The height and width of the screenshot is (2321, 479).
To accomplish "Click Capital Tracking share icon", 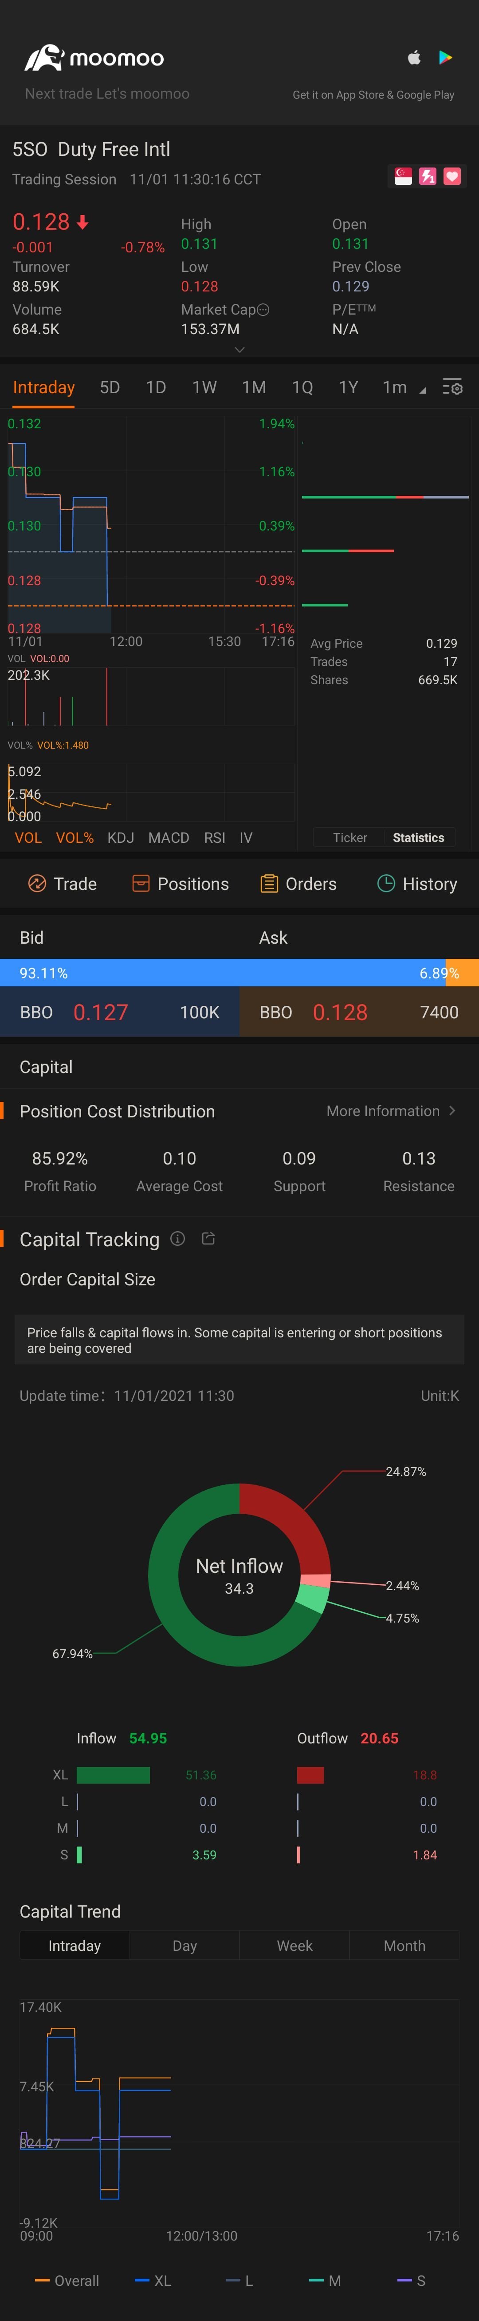I will tap(208, 1239).
